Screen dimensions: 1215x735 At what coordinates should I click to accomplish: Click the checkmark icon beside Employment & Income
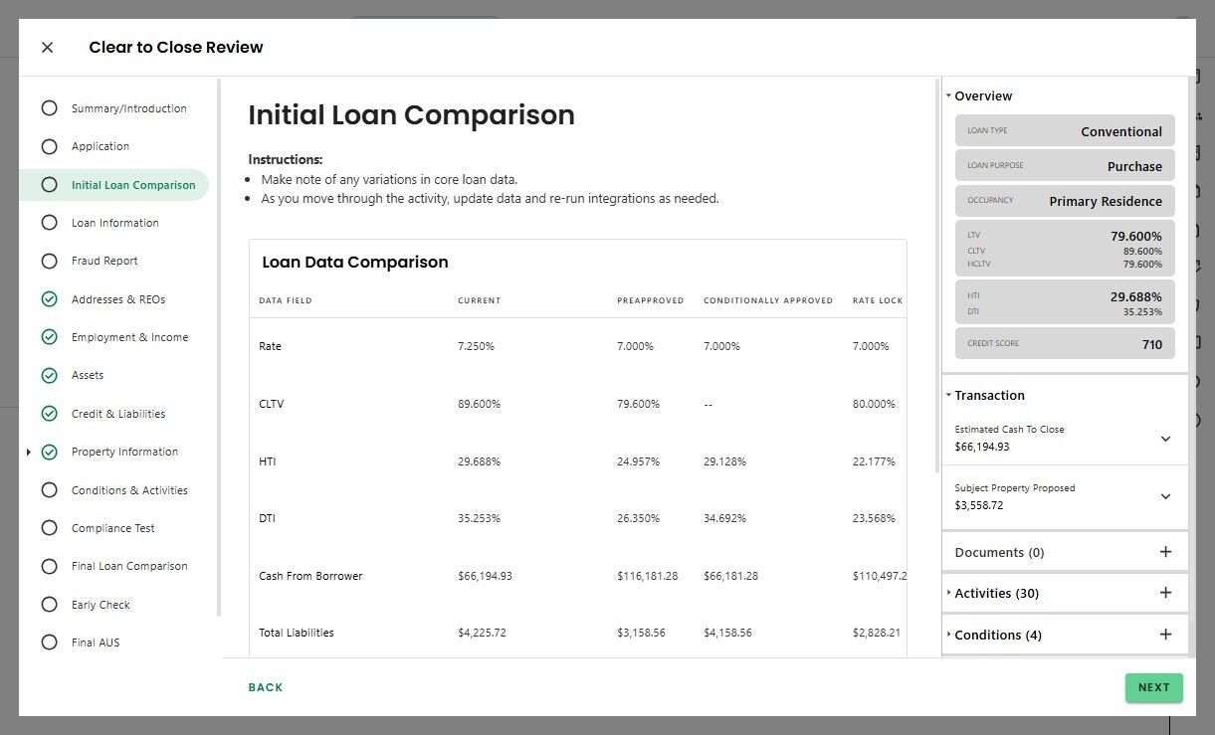[49, 337]
